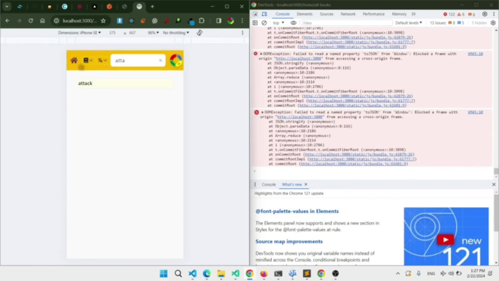499x281 pixels.
Task: Open the book dropdown in the app header
Action: 88,60
